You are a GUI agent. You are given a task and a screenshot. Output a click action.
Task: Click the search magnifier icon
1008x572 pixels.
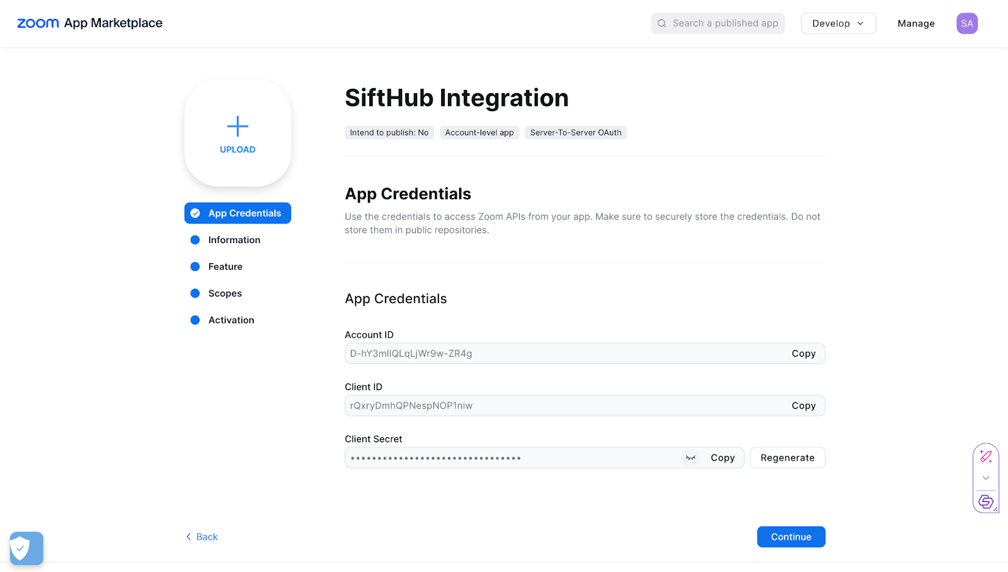[662, 23]
